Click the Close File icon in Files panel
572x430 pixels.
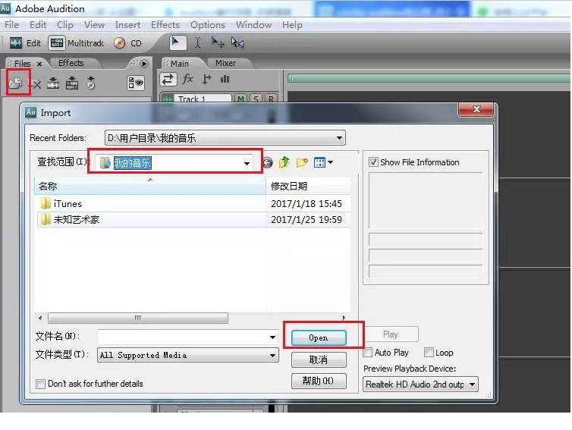[x=36, y=84]
